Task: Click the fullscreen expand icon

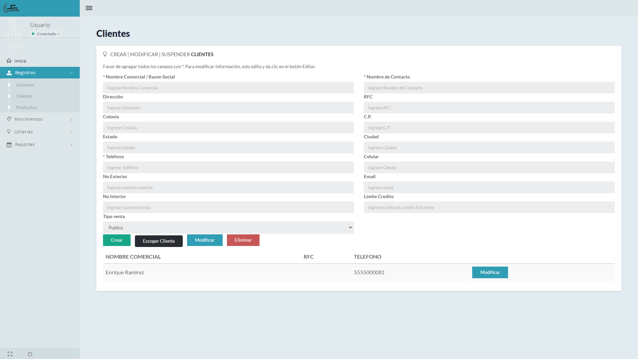Action: [x=10, y=354]
